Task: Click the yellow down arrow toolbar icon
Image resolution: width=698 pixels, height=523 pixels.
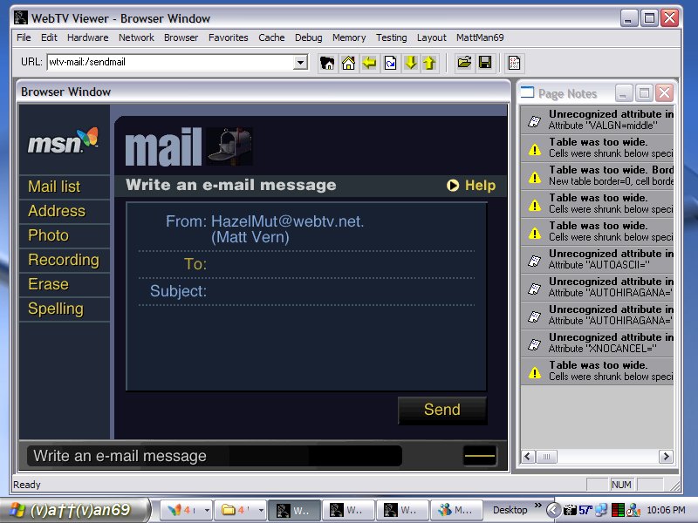Action: [x=411, y=63]
